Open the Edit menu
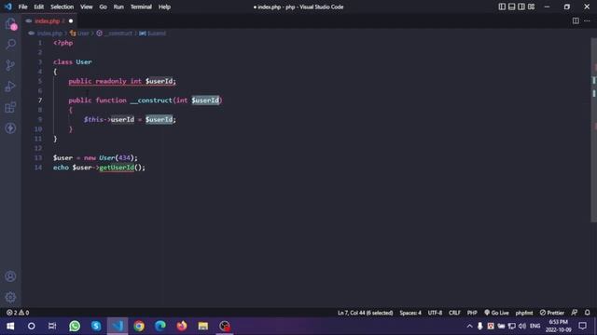Viewport: 597px width, 335px height. [x=39, y=7]
